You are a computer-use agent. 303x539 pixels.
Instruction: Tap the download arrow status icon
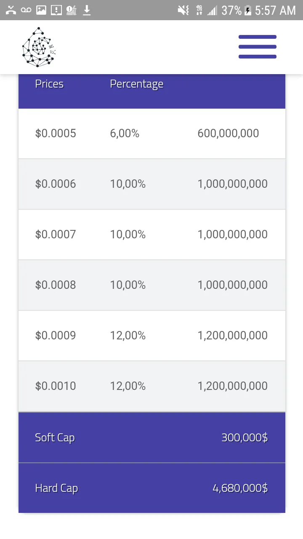click(x=87, y=10)
